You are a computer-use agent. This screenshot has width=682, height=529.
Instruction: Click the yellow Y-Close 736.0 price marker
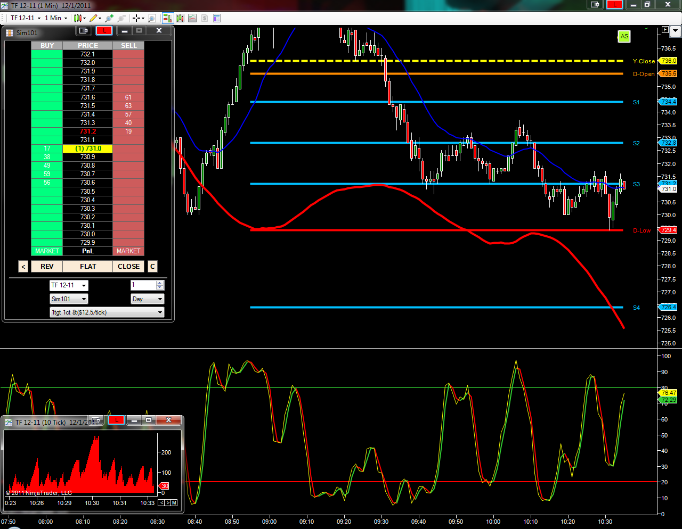tap(668, 61)
